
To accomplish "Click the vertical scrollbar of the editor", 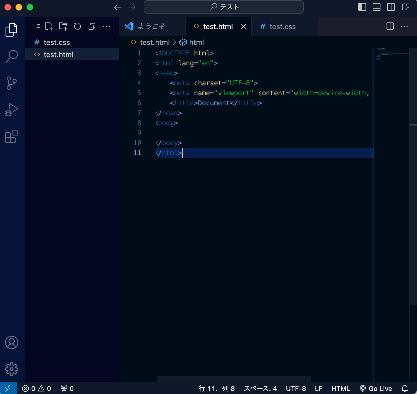I will click(x=413, y=177).
